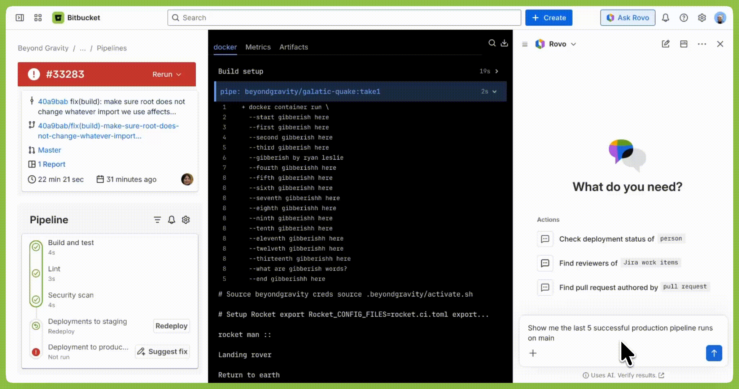Click the Security scan success icon

(36, 299)
